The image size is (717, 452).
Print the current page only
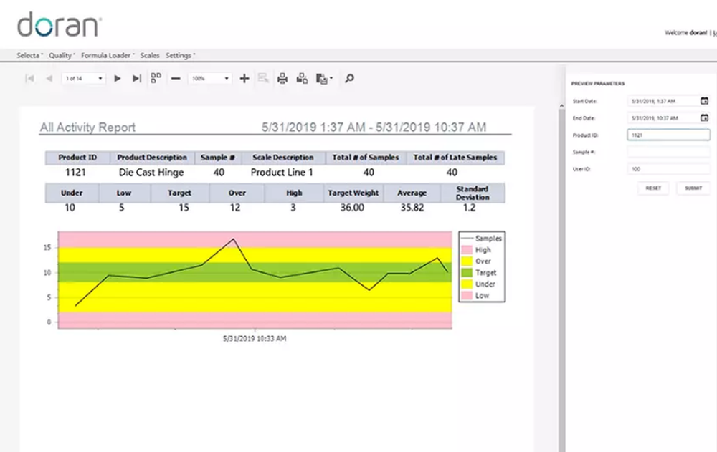(x=302, y=79)
